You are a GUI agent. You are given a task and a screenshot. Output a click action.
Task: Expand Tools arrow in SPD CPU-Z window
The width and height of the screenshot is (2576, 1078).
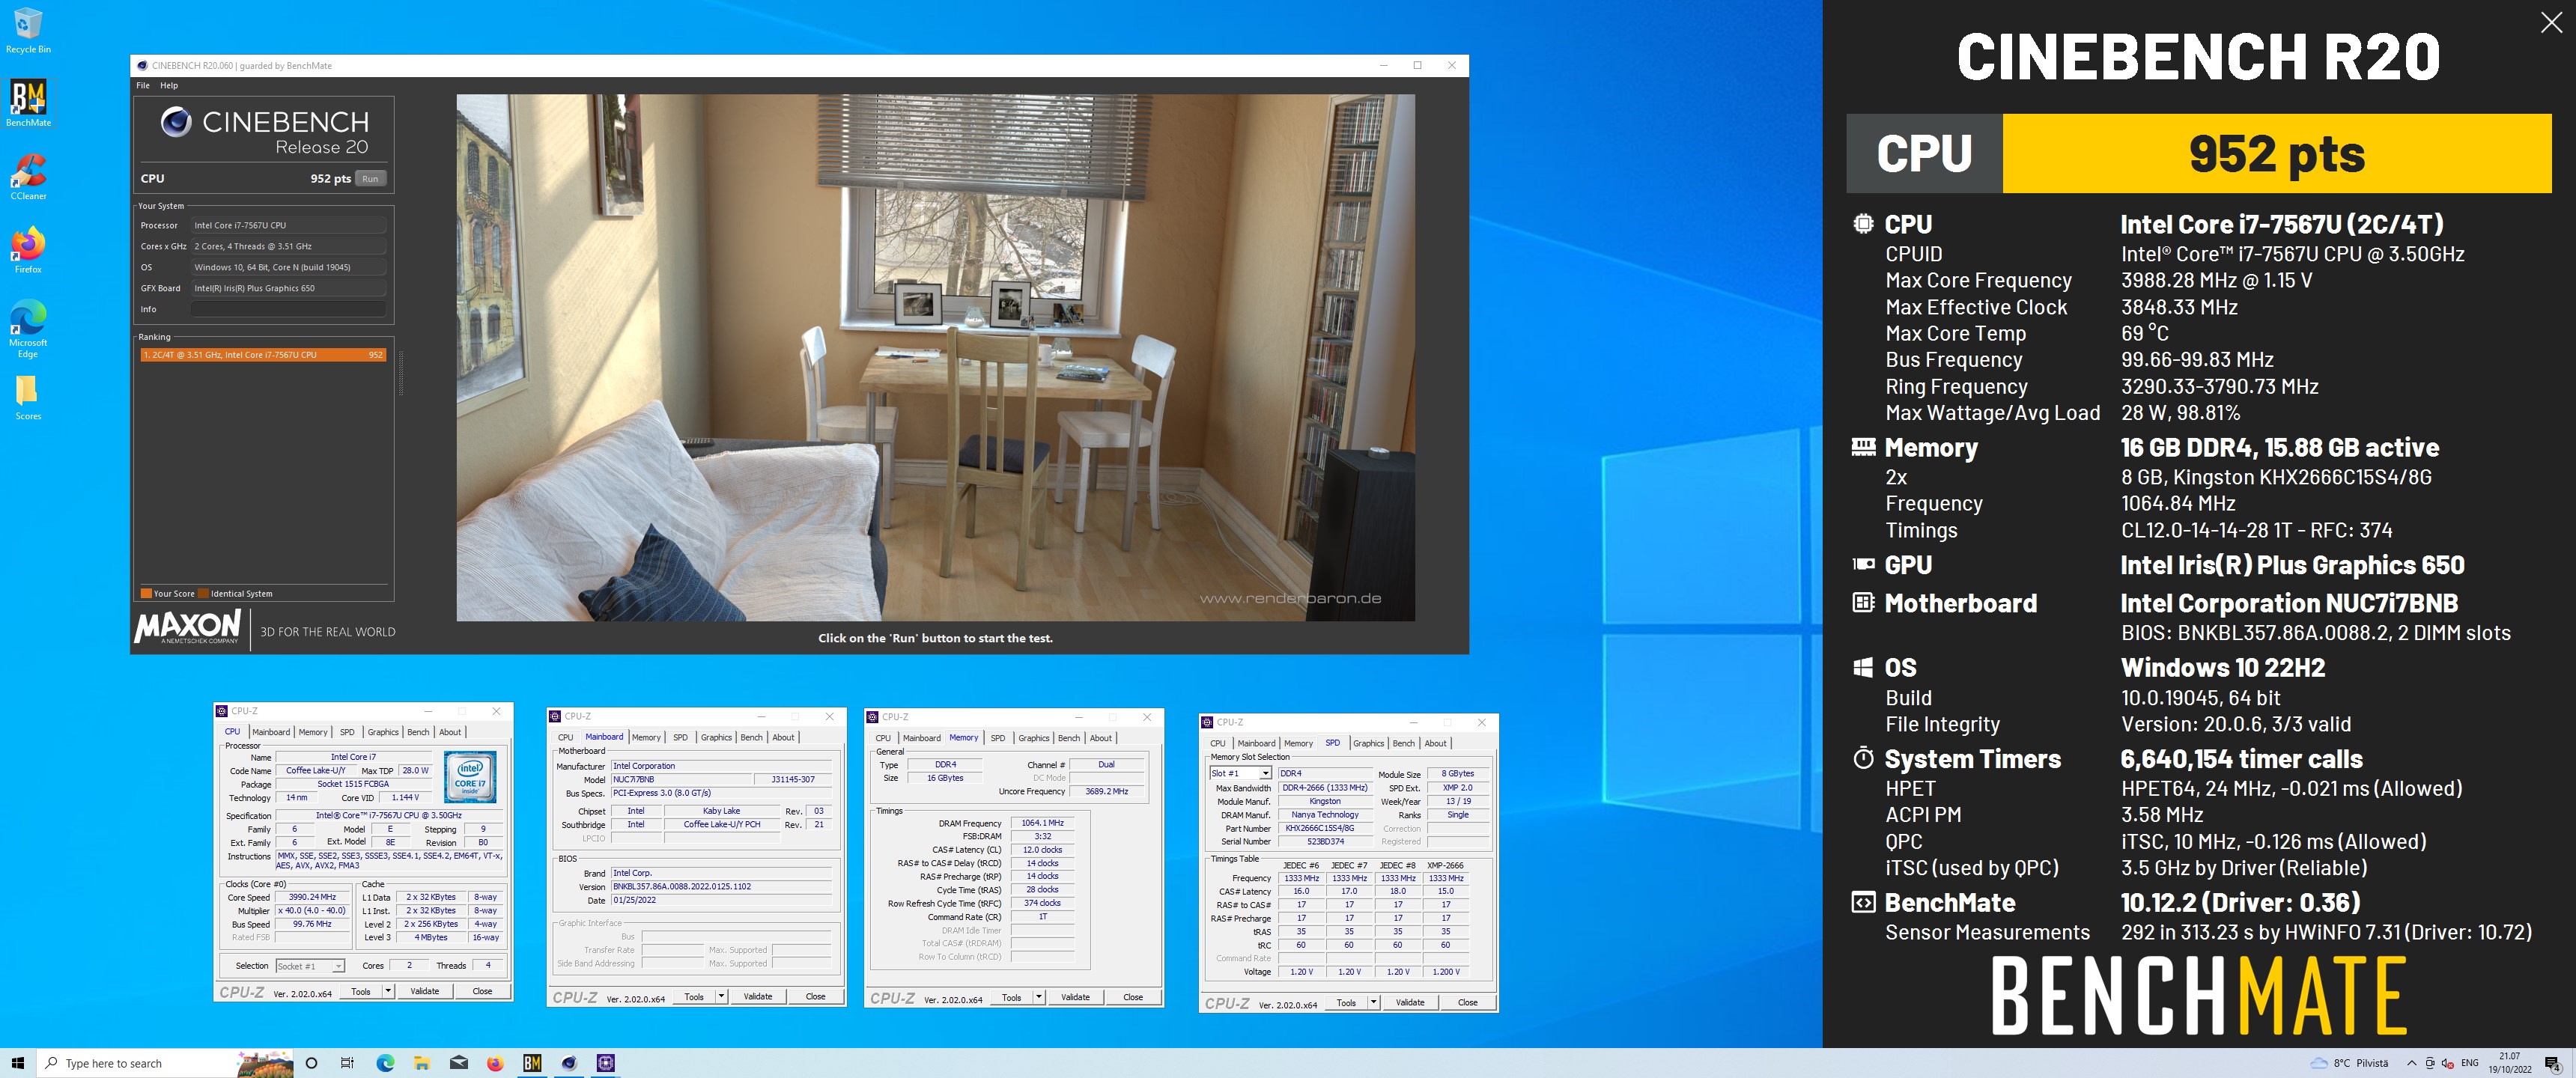coord(1374,1002)
